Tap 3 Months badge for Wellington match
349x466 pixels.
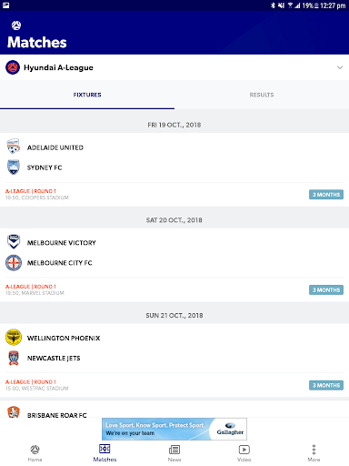pos(326,385)
